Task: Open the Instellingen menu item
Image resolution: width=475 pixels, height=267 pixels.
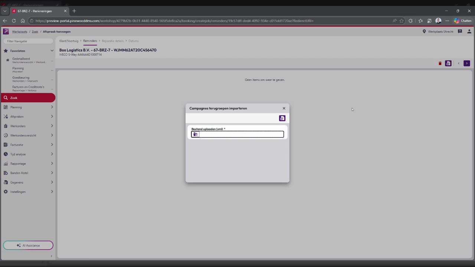Action: (28, 192)
